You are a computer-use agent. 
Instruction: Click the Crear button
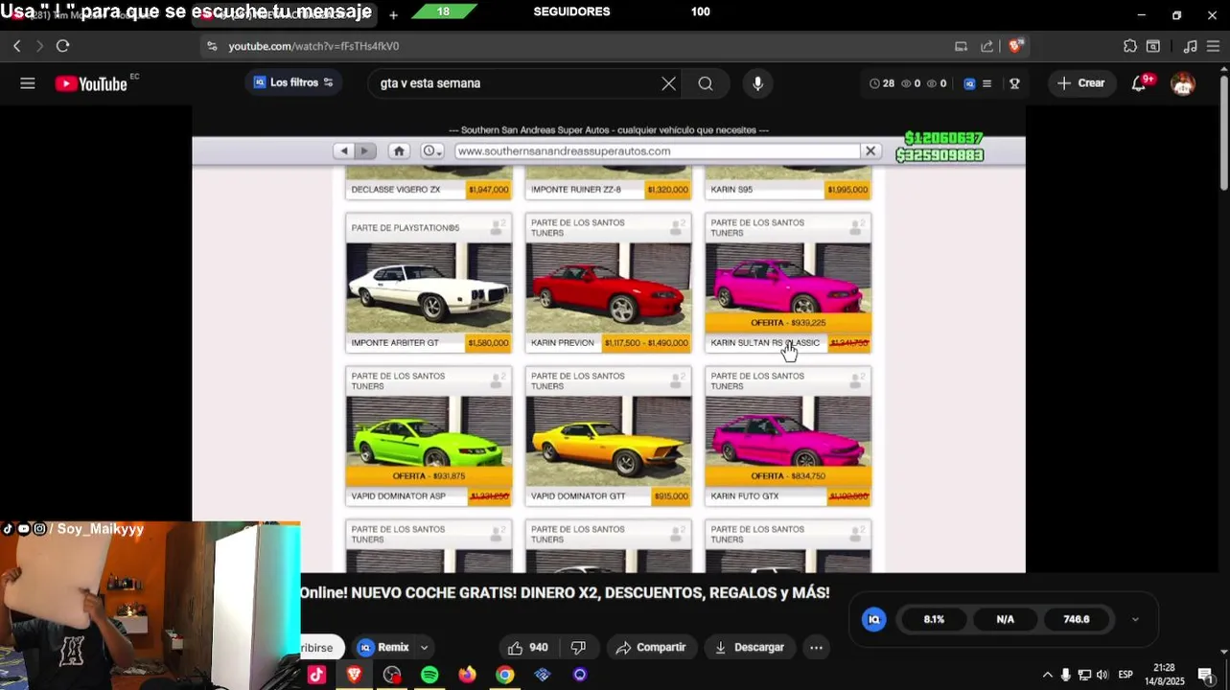(x=1081, y=83)
